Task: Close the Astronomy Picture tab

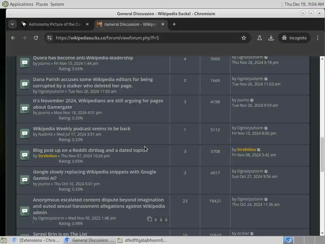Action: tap(87, 24)
